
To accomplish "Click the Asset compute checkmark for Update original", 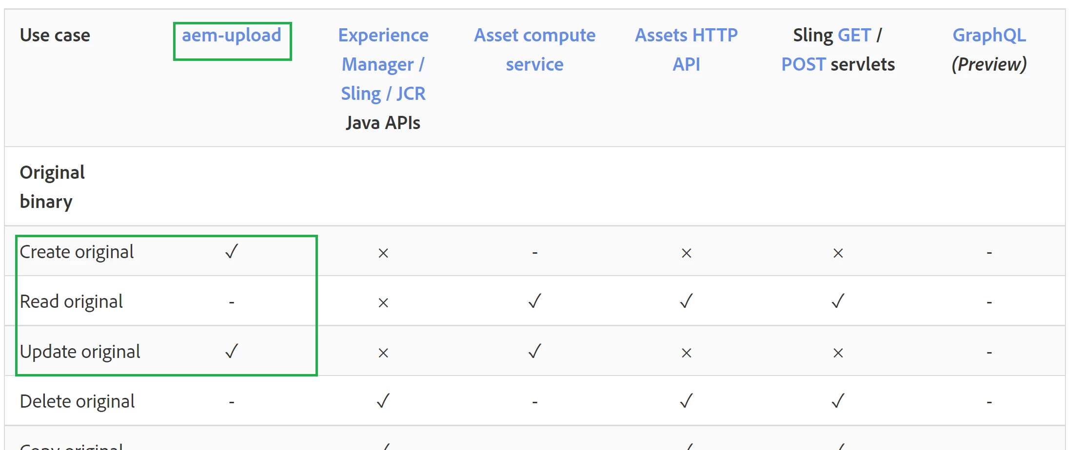I will pos(535,351).
